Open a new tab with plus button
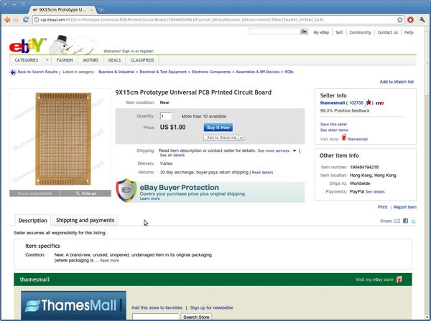The height and width of the screenshot is (321, 431). [101, 10]
